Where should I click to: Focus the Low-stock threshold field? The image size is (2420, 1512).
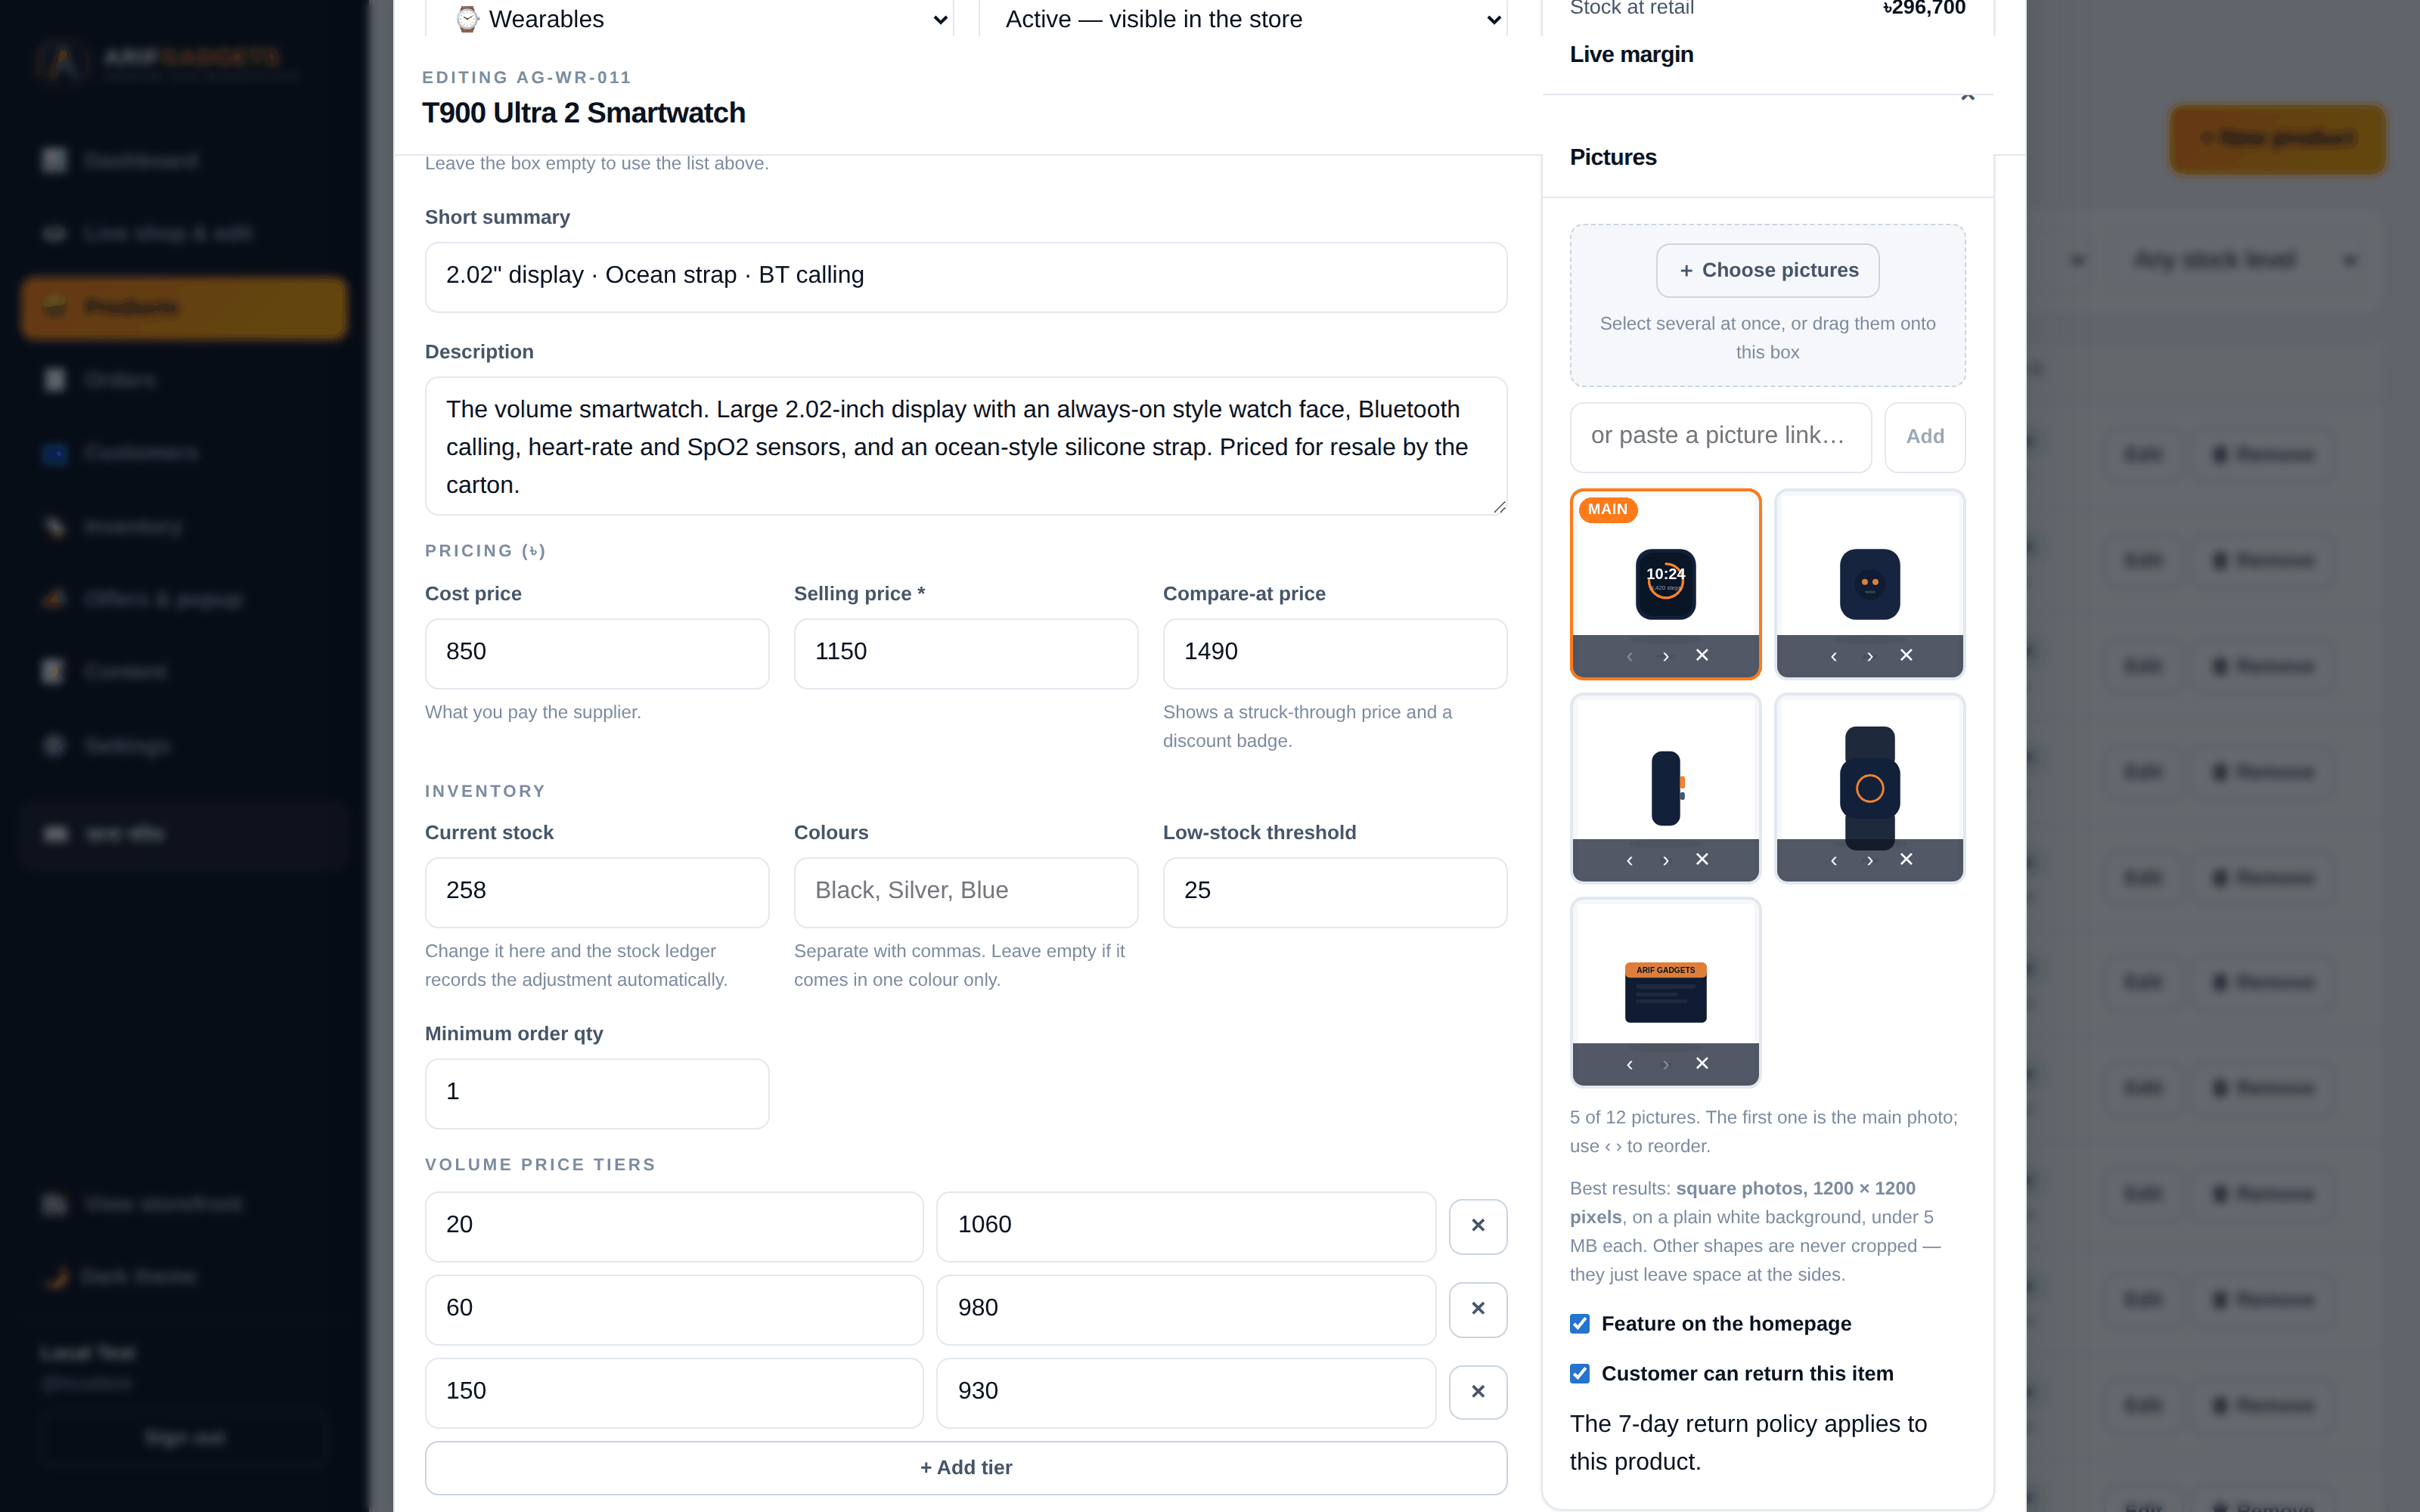(x=1335, y=892)
